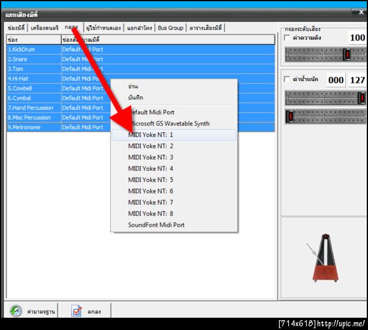Image resolution: width=368 pixels, height=330 pixels.
Task: Click the ตกลง checkmark document icon
Action: point(77,311)
